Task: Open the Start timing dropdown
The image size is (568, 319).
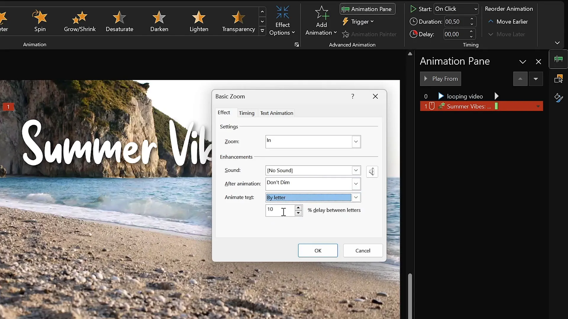Action: click(456, 9)
